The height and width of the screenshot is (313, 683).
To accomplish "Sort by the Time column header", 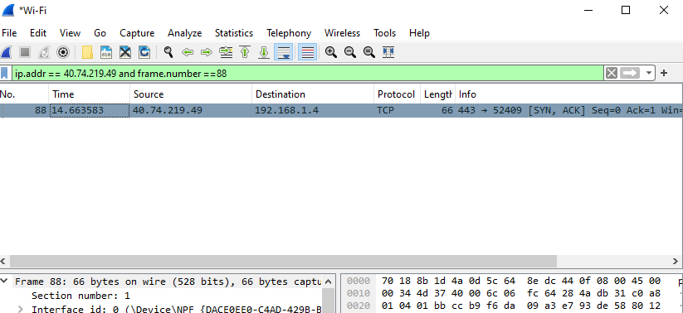I will point(90,94).
